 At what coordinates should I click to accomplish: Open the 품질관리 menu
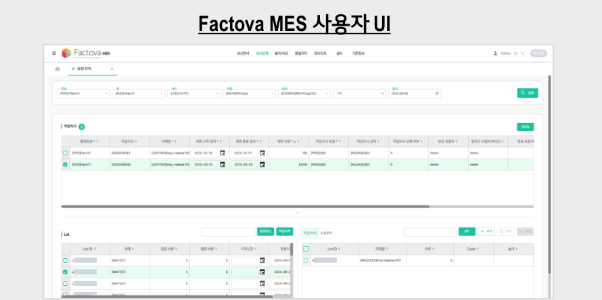tap(301, 53)
